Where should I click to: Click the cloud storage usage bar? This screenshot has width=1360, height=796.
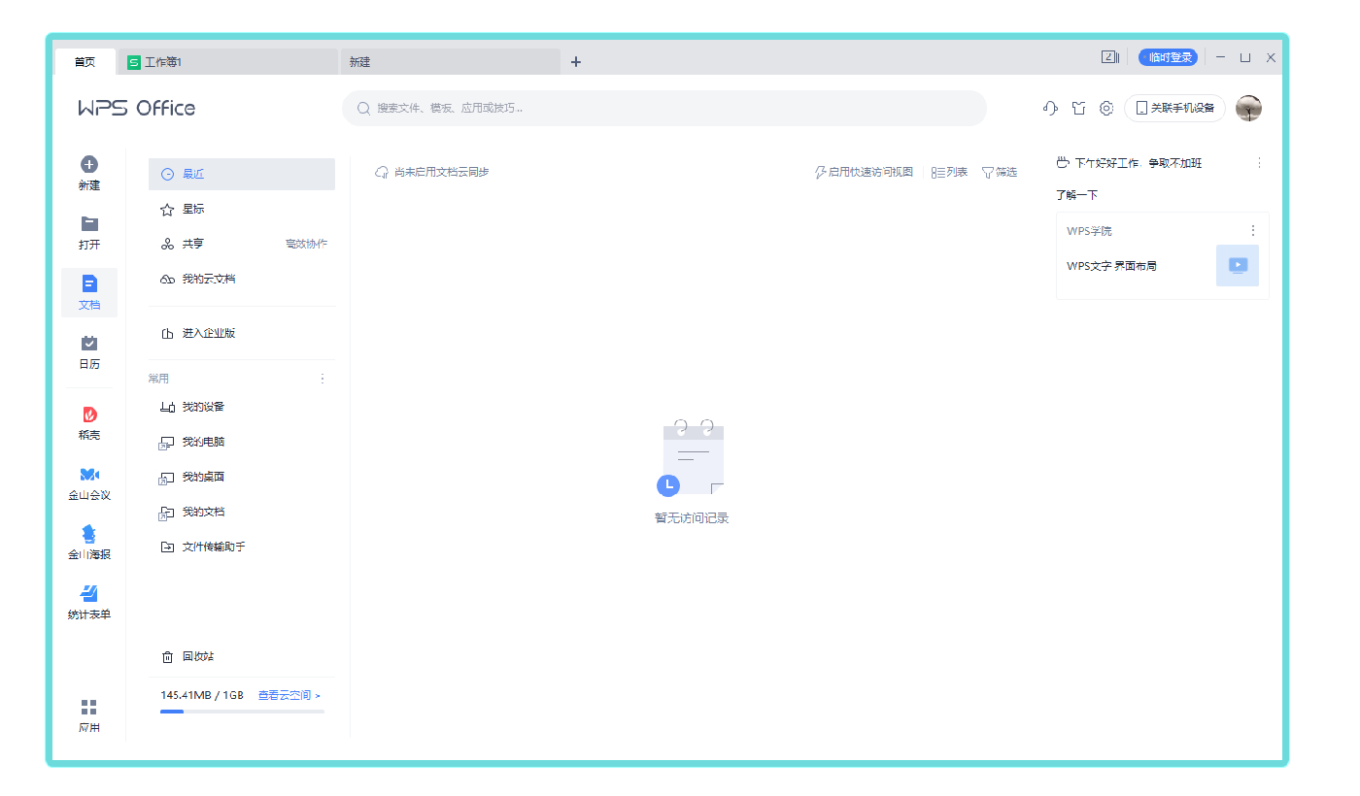(242, 712)
